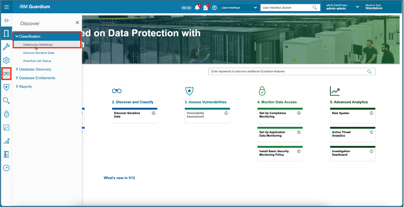The height and width of the screenshot is (207, 404).
Task: Show info for Discover Sensitive Data card
Action: (x=154, y=113)
